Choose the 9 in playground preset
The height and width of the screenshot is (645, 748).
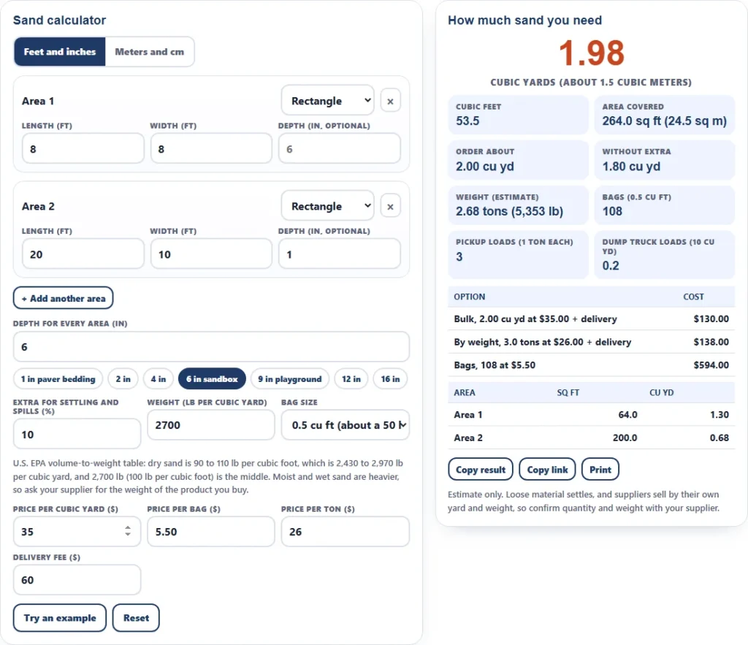(289, 379)
